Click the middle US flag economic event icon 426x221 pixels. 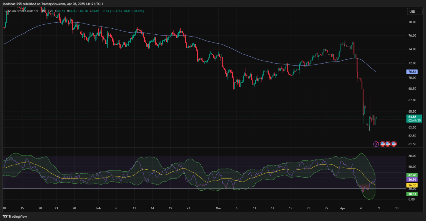(x=388, y=144)
